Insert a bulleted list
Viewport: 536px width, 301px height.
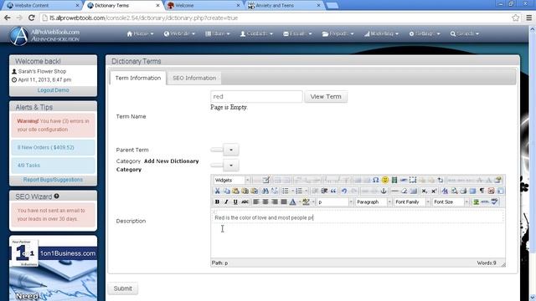[x=285, y=191]
